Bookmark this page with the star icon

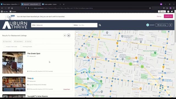(150, 8)
